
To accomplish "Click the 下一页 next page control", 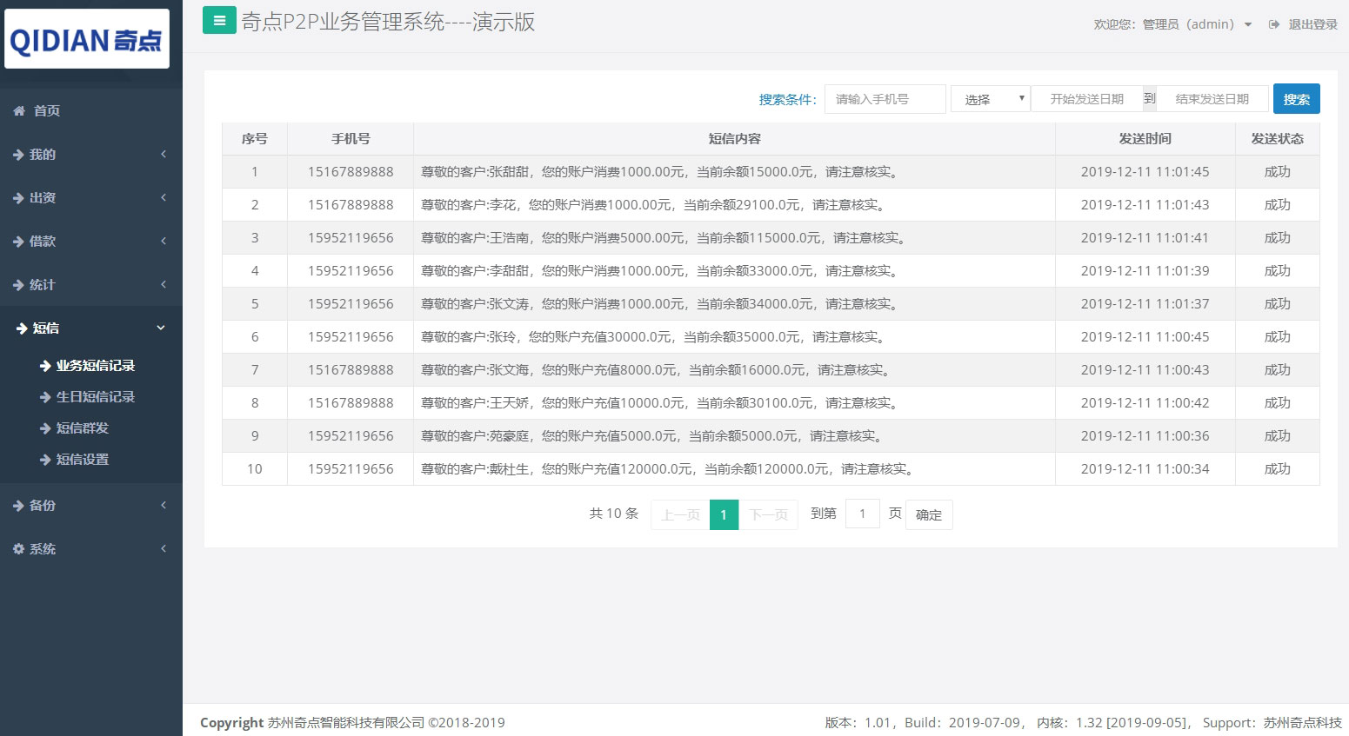I will point(768,514).
